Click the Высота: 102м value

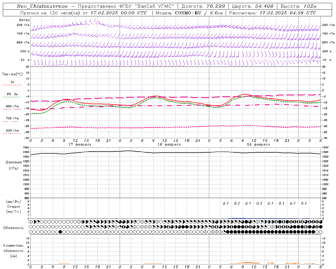click(x=299, y=6)
